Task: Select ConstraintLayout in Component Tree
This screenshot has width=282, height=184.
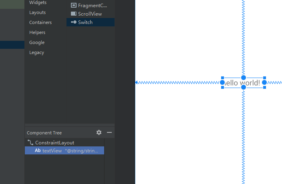Action: point(64,143)
